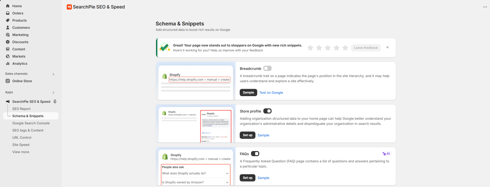Viewport: 490px width, 187px height.
Task: Open Site Speed page
Action: [21, 145]
